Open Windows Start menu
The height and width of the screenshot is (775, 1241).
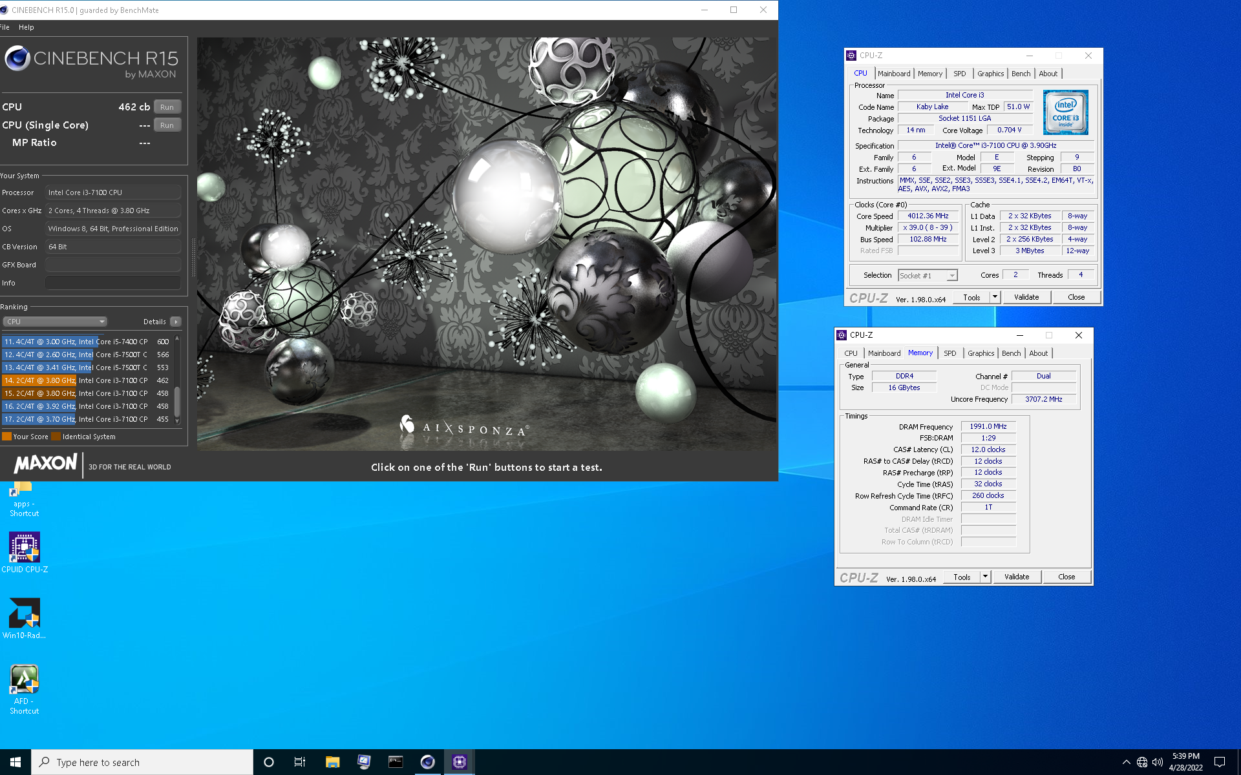pyautogui.click(x=16, y=762)
